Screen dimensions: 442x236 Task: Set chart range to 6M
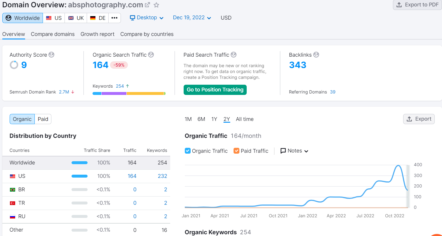(x=201, y=119)
